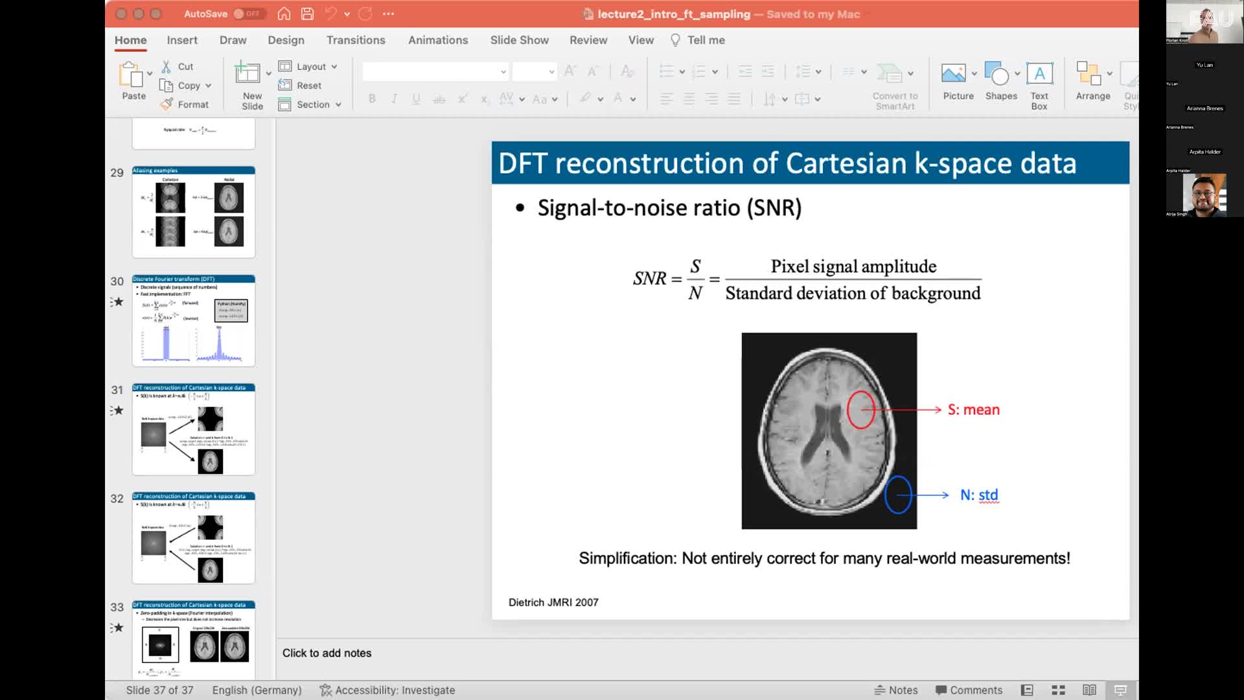Open the Transitions tab
The width and height of the screenshot is (1244, 700).
[x=356, y=40]
